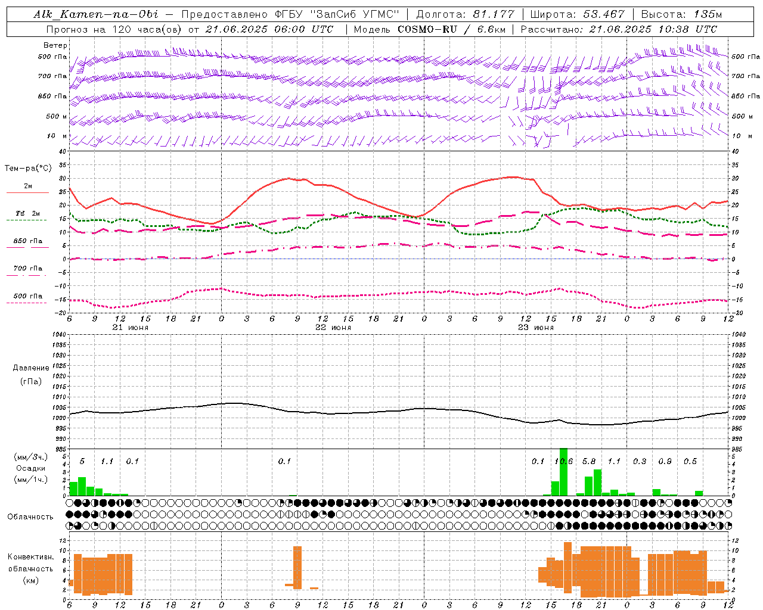This screenshot has height=610, width=763.
Task: Click the tall orange convective bar on 22 июня
Action: (297, 568)
